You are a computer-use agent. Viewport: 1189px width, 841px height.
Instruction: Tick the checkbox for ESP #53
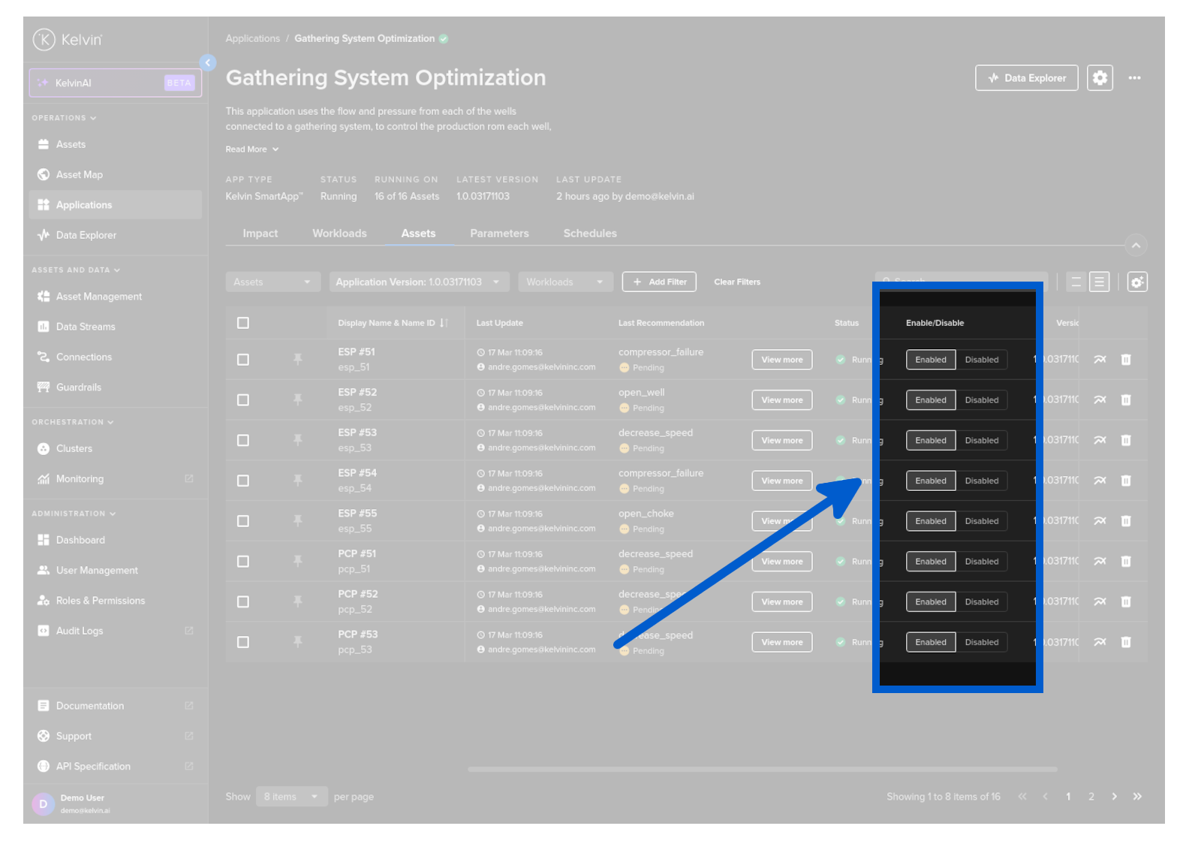pos(243,441)
